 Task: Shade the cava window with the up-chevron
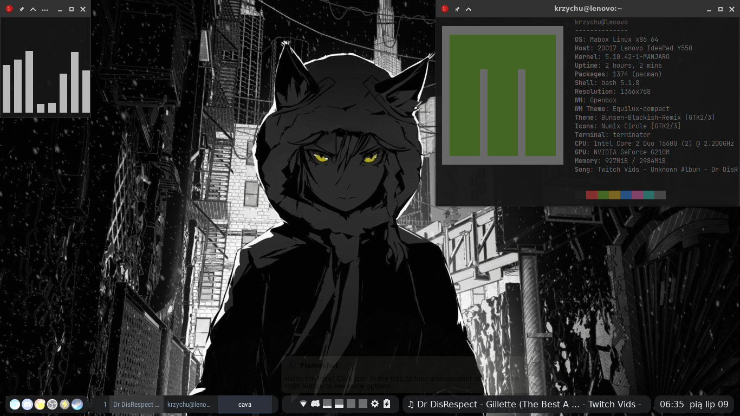[x=33, y=9]
